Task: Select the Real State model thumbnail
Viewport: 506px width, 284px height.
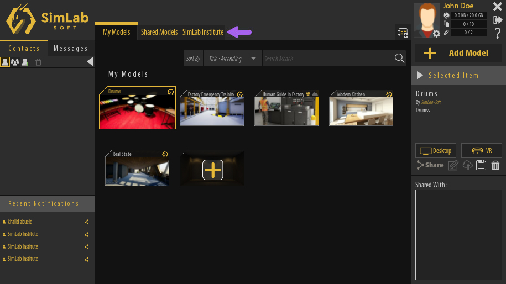Action: [137, 167]
